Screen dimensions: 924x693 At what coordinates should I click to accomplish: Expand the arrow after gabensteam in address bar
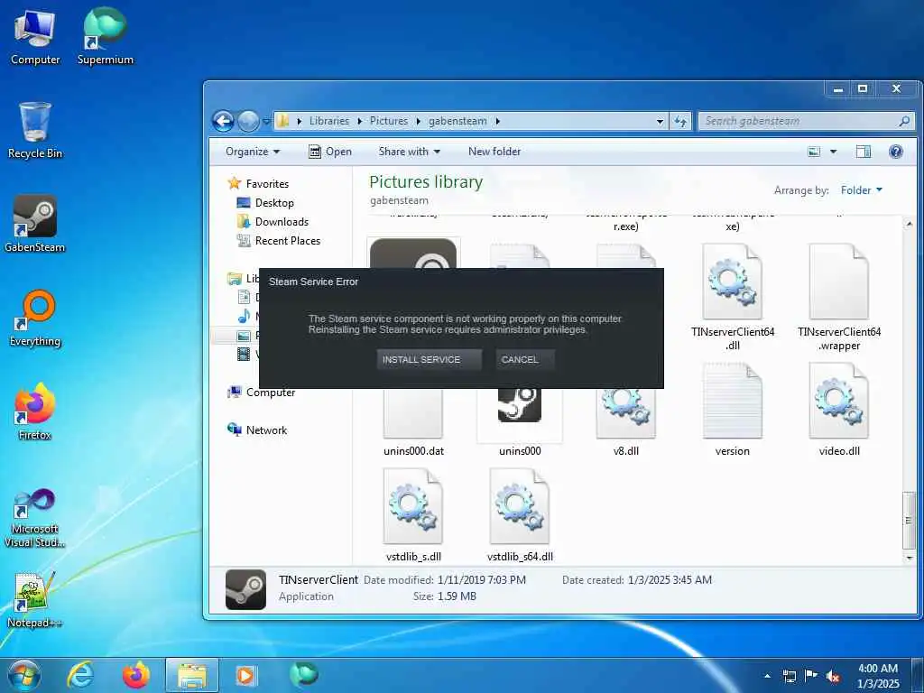497,121
